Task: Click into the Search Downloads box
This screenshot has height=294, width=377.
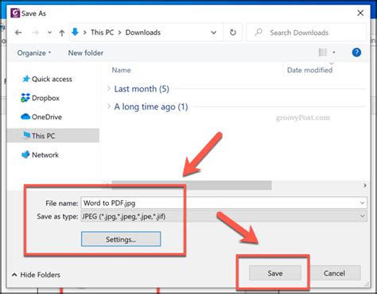Action: 307,33
